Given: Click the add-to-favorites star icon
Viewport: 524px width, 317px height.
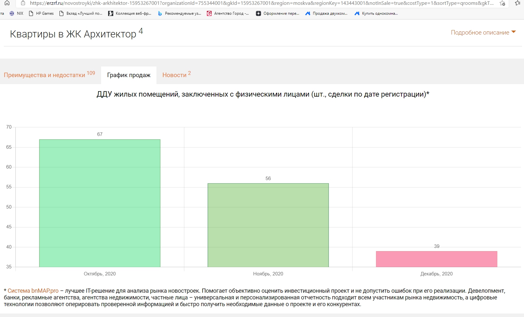Looking at the screenshot, I should pos(503,3).
